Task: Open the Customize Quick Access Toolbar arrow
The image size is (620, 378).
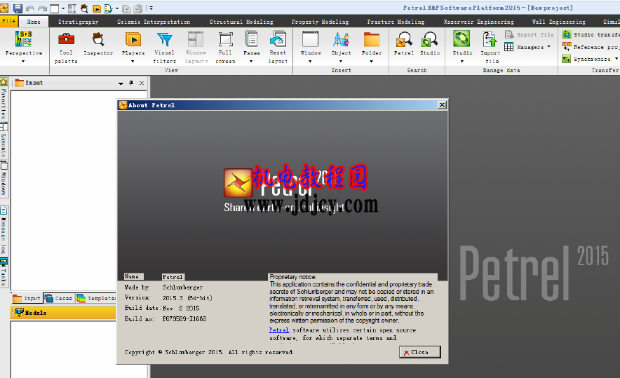Action: click(x=151, y=8)
